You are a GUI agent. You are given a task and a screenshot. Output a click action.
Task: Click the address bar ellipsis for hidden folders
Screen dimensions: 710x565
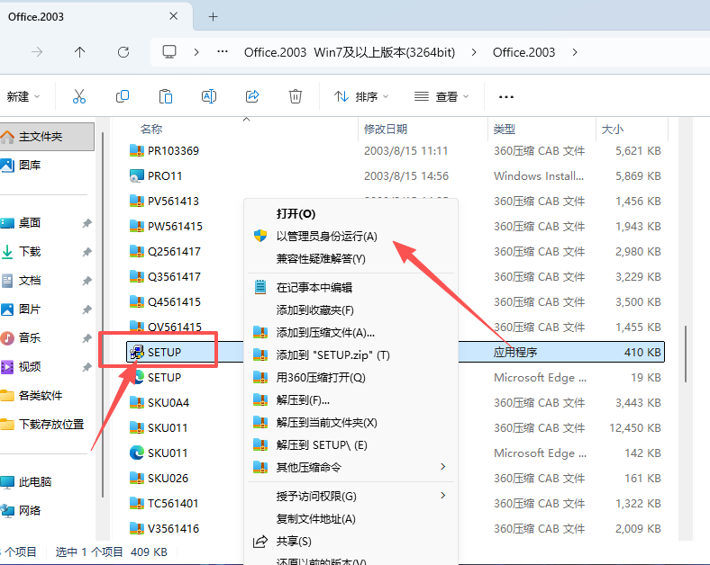[223, 52]
